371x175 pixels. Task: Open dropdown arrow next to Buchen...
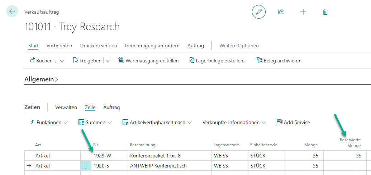tap(62, 61)
